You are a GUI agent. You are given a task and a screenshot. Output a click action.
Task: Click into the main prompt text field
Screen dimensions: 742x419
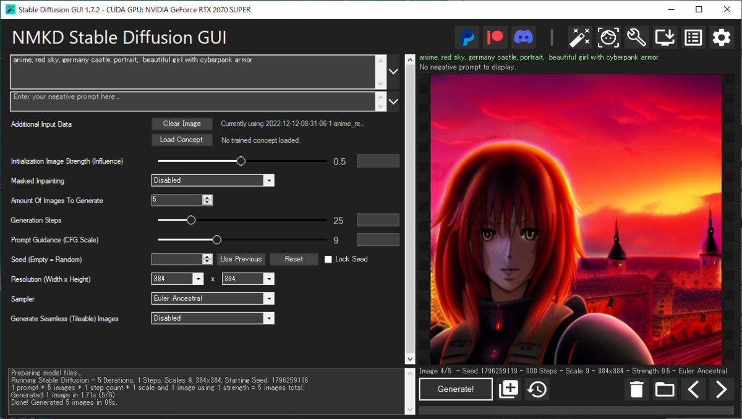(193, 71)
